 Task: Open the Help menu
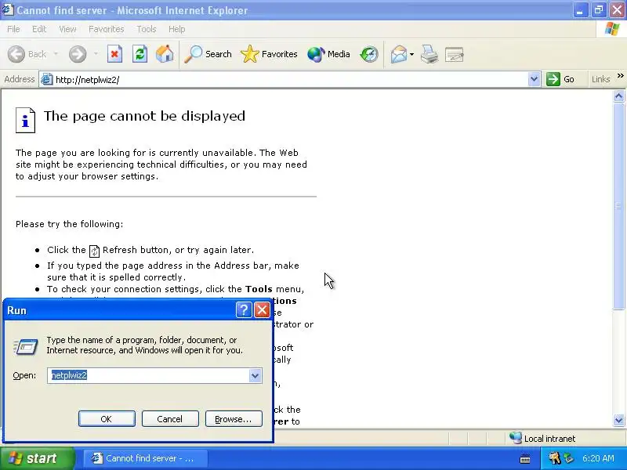[177, 29]
